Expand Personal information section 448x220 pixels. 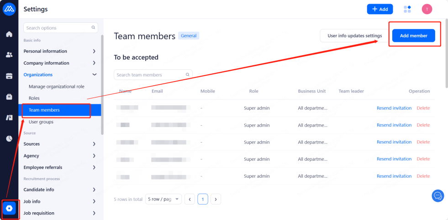(x=94, y=51)
